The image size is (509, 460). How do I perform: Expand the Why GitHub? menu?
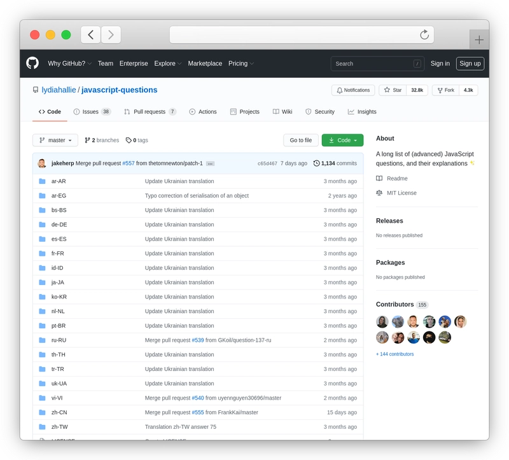coord(69,63)
